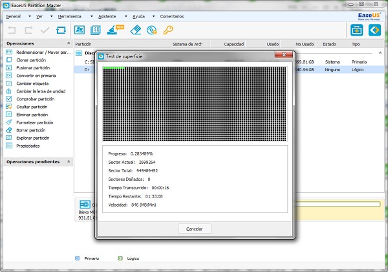
Task: Click the blue diamond arrow icon
Action: coord(374,30)
